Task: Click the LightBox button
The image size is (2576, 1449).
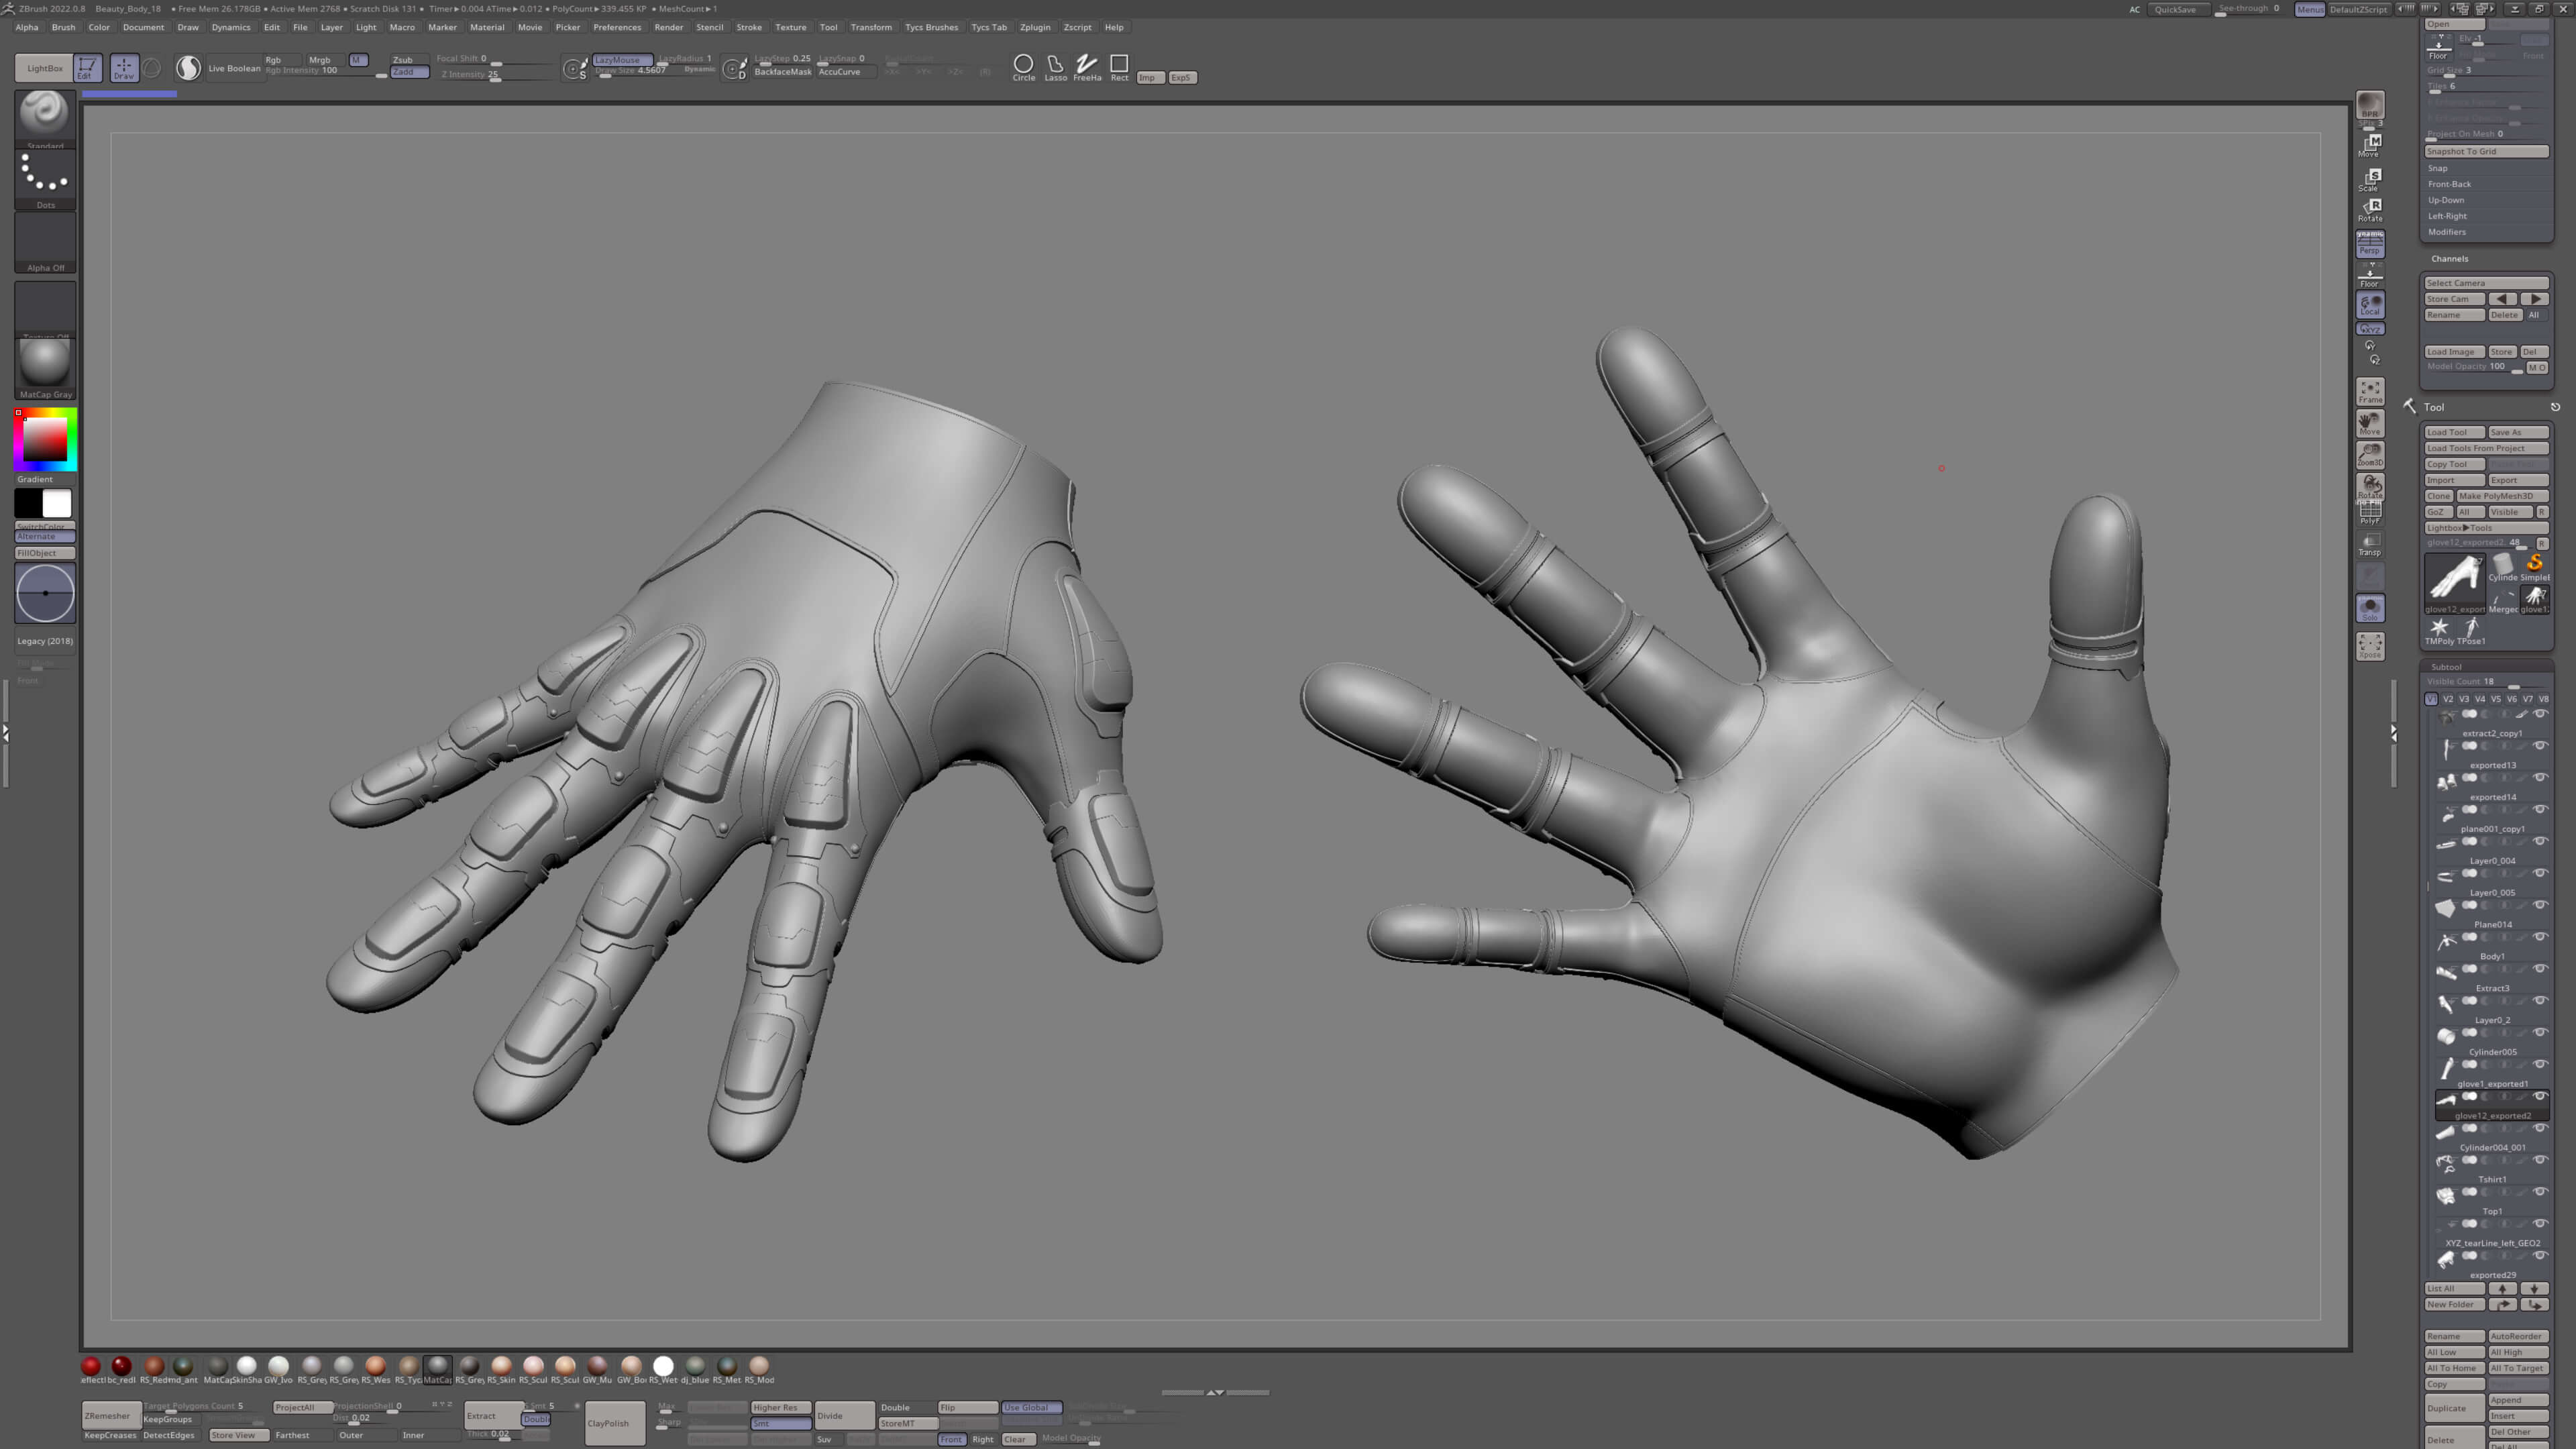Action: (44, 68)
